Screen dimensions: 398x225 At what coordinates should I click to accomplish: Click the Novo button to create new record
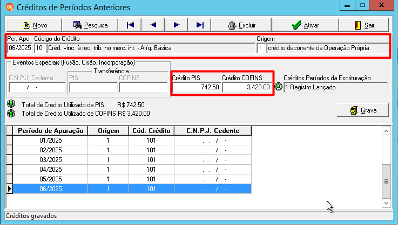[34, 25]
